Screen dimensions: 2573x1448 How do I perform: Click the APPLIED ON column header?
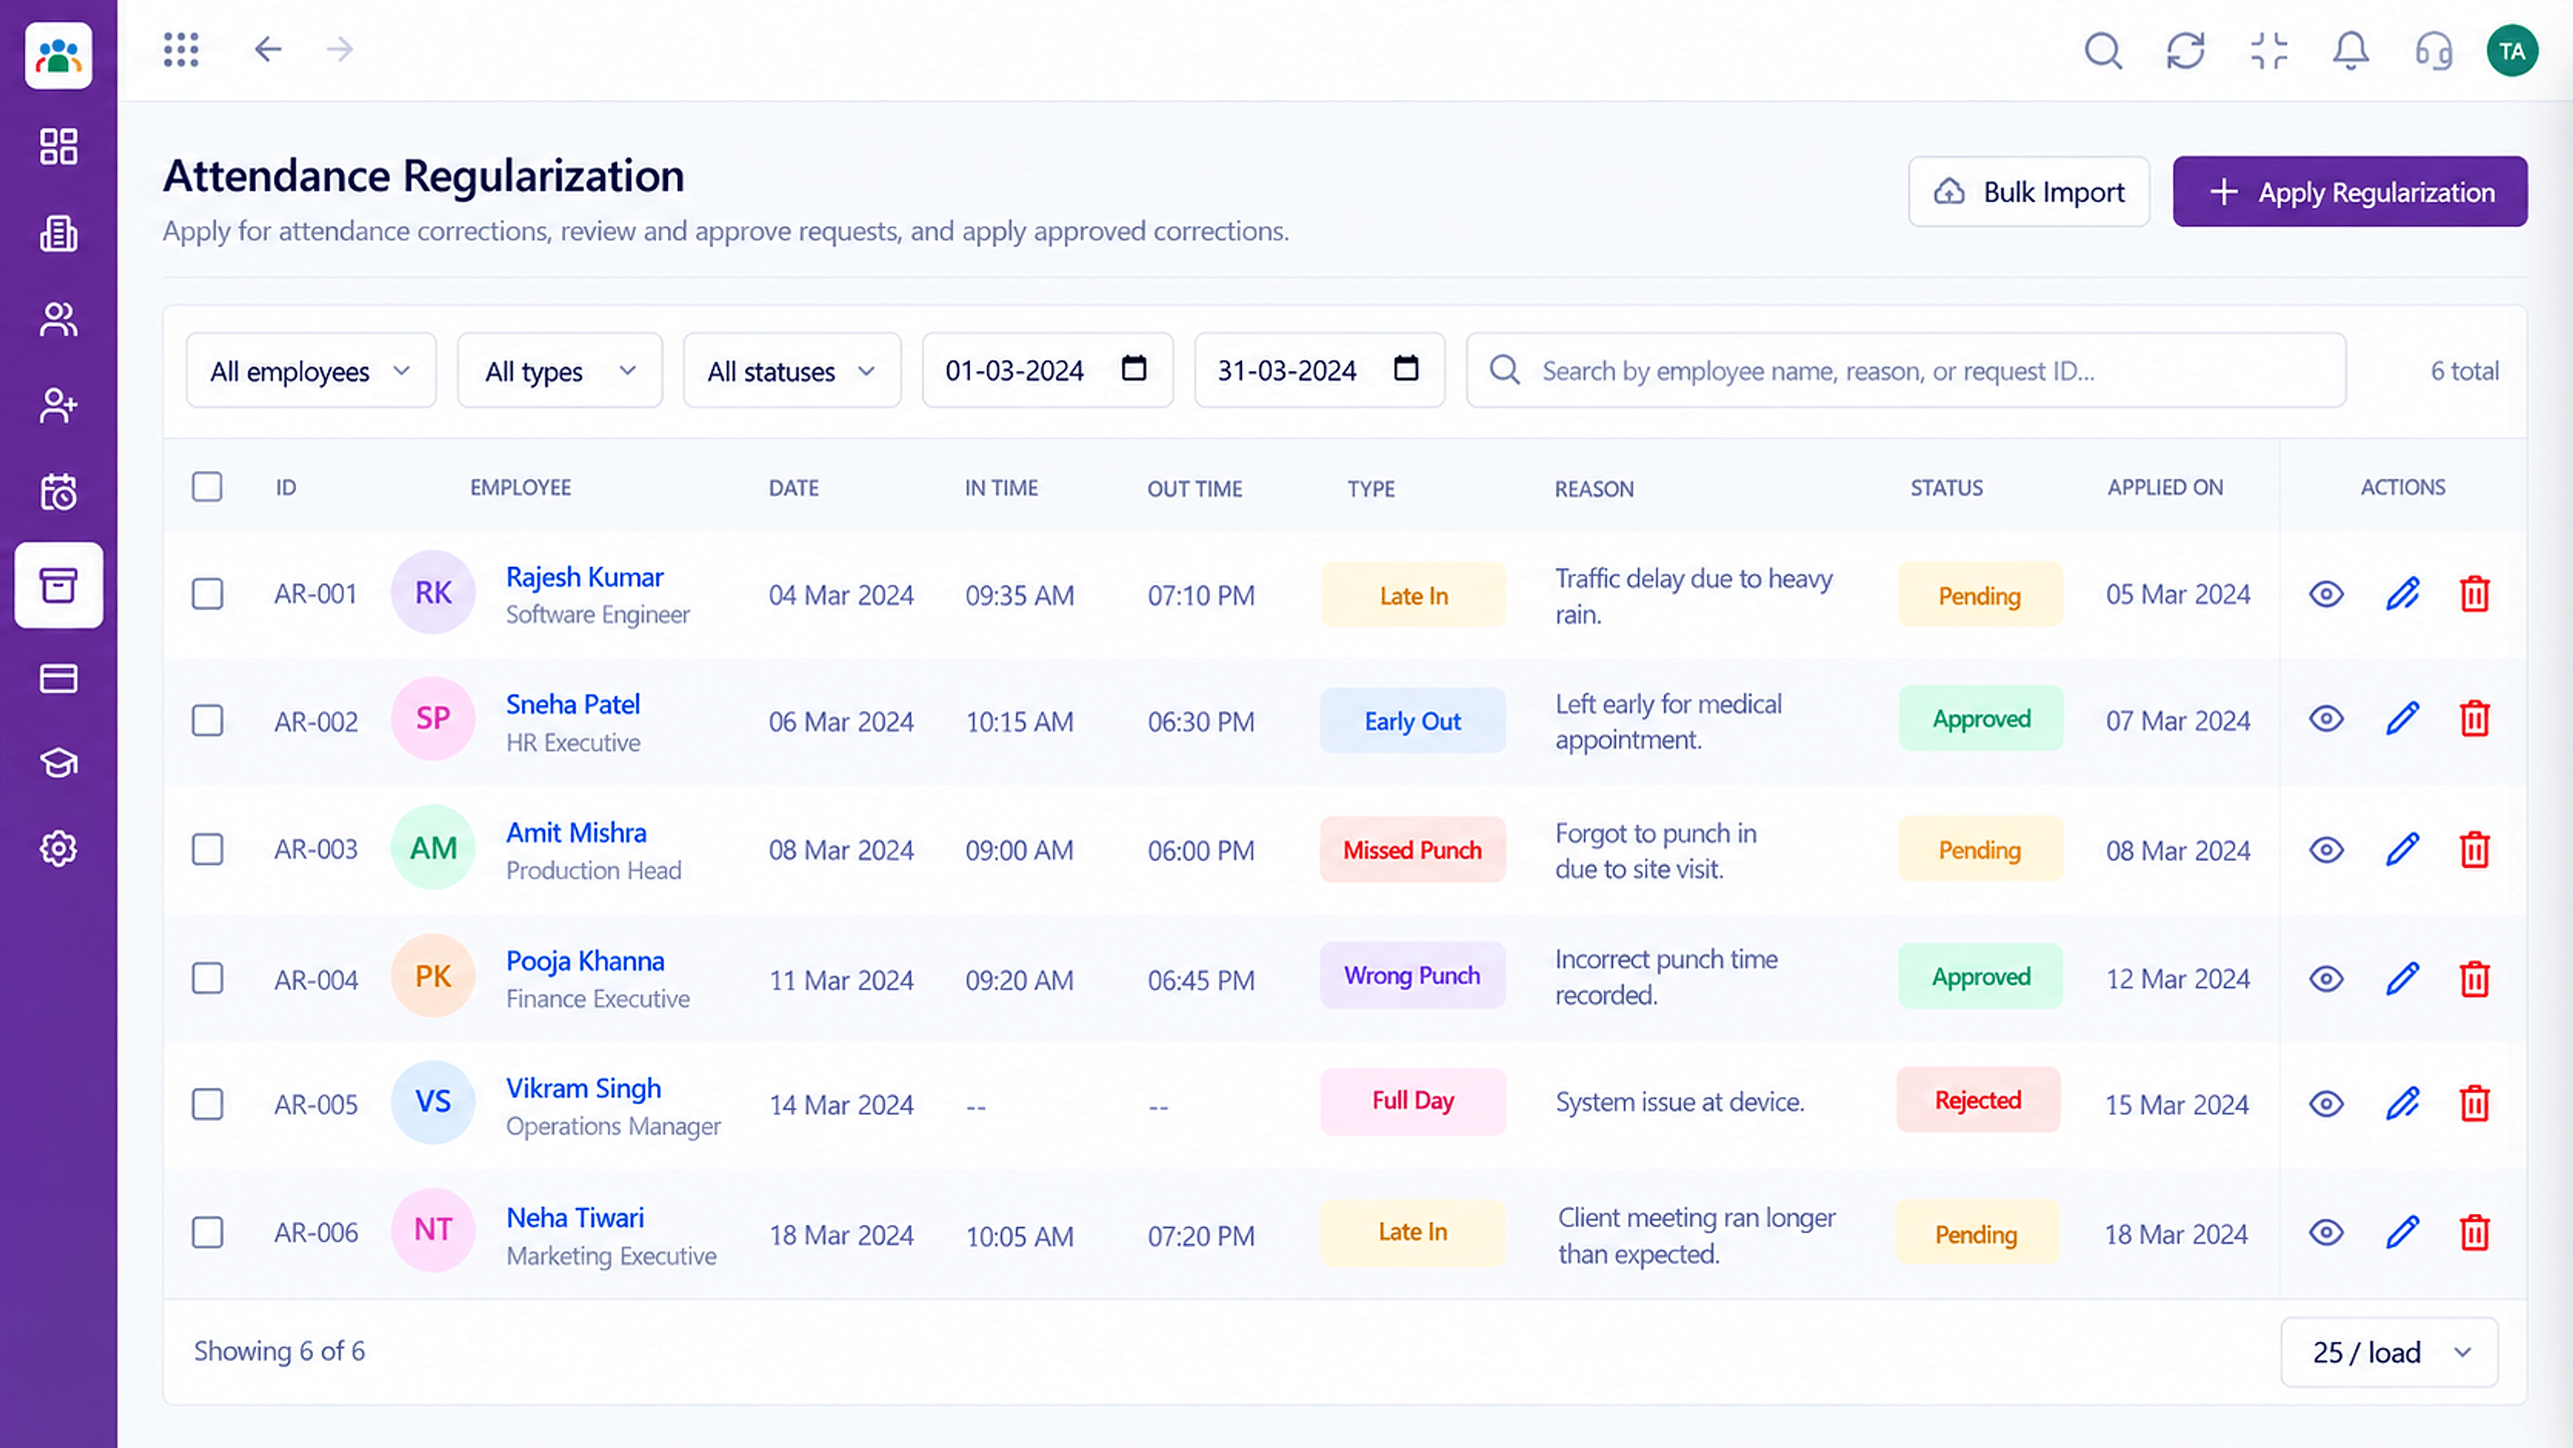click(2164, 487)
